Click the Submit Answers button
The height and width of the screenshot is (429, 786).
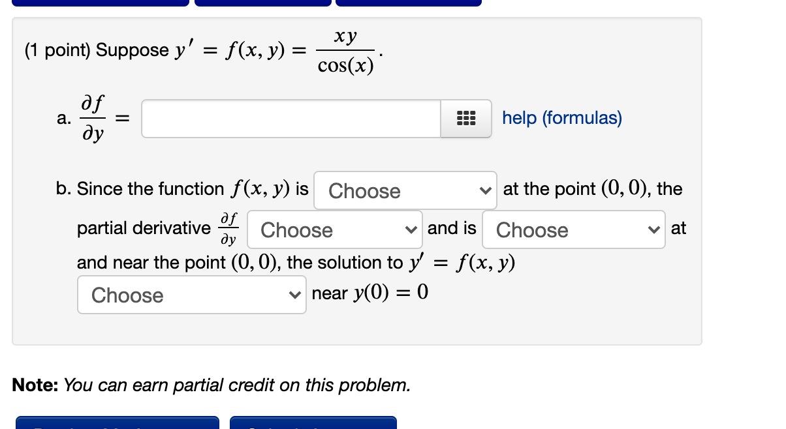[x=313, y=424]
